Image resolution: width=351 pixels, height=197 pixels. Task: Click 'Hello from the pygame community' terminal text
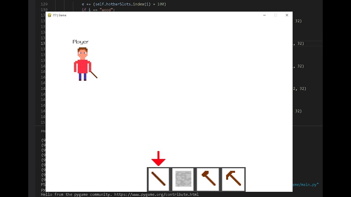(x=77, y=195)
